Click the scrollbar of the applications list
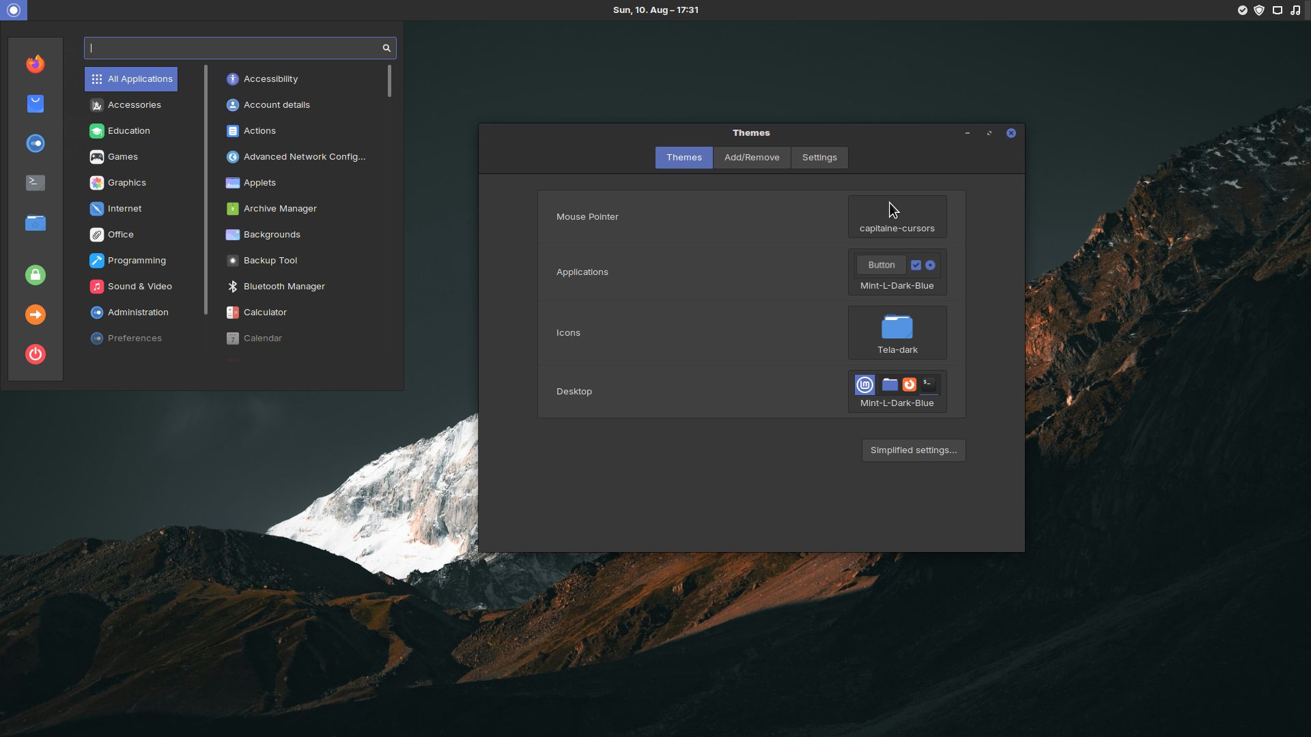1311x737 pixels. 390,82
